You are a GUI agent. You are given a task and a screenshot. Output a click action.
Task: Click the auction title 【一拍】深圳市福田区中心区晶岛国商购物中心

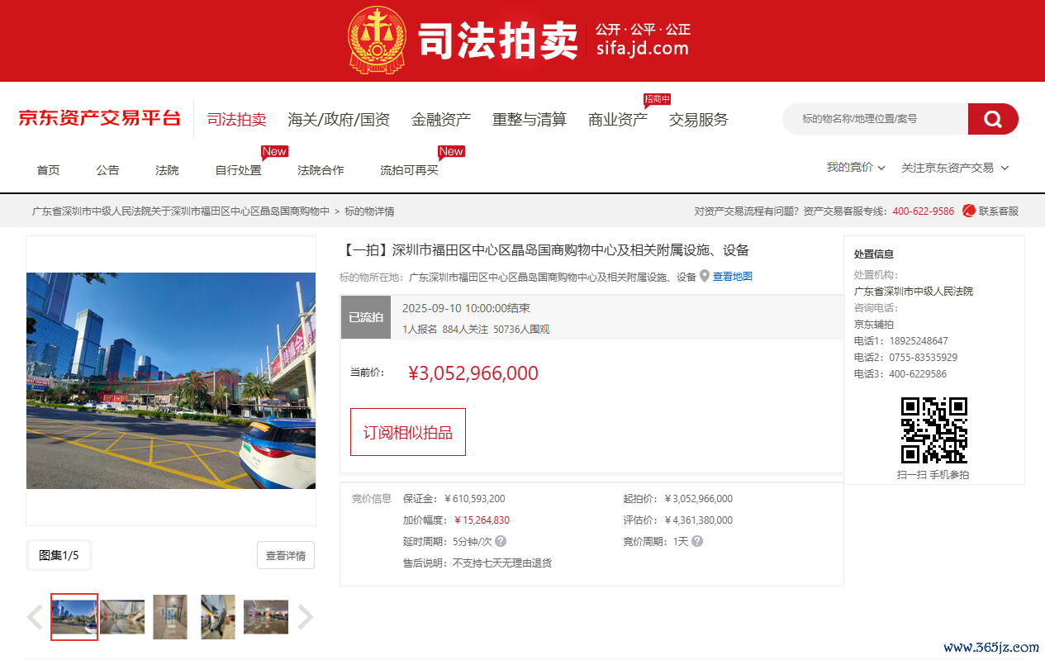pos(545,250)
